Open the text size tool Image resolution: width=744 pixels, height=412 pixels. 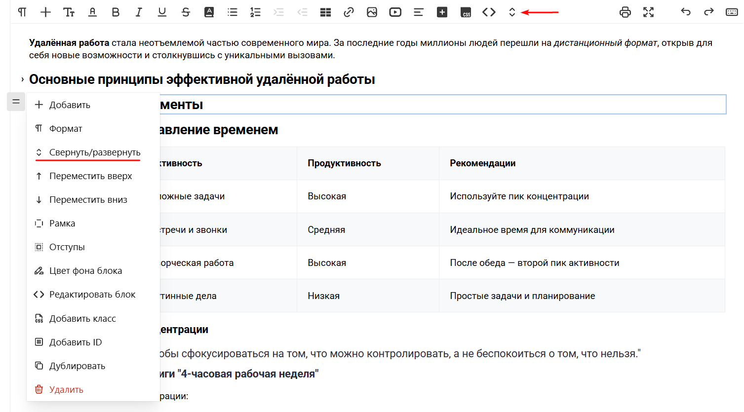69,12
